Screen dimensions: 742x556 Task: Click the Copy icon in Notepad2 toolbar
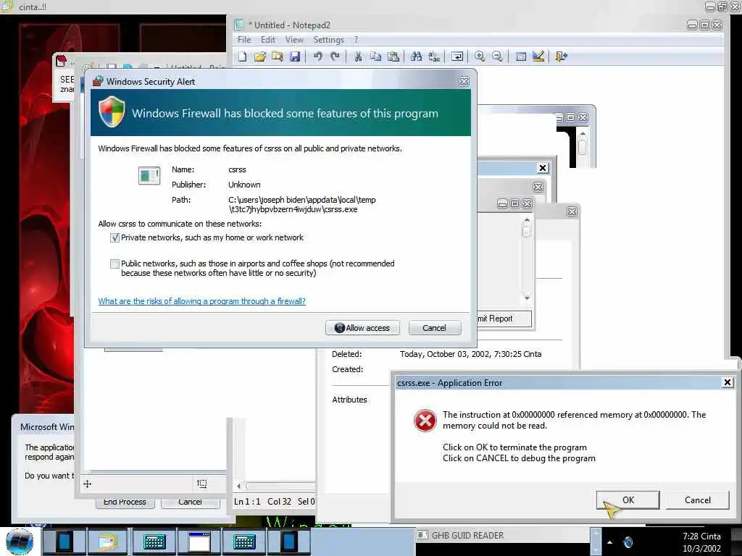pos(376,56)
